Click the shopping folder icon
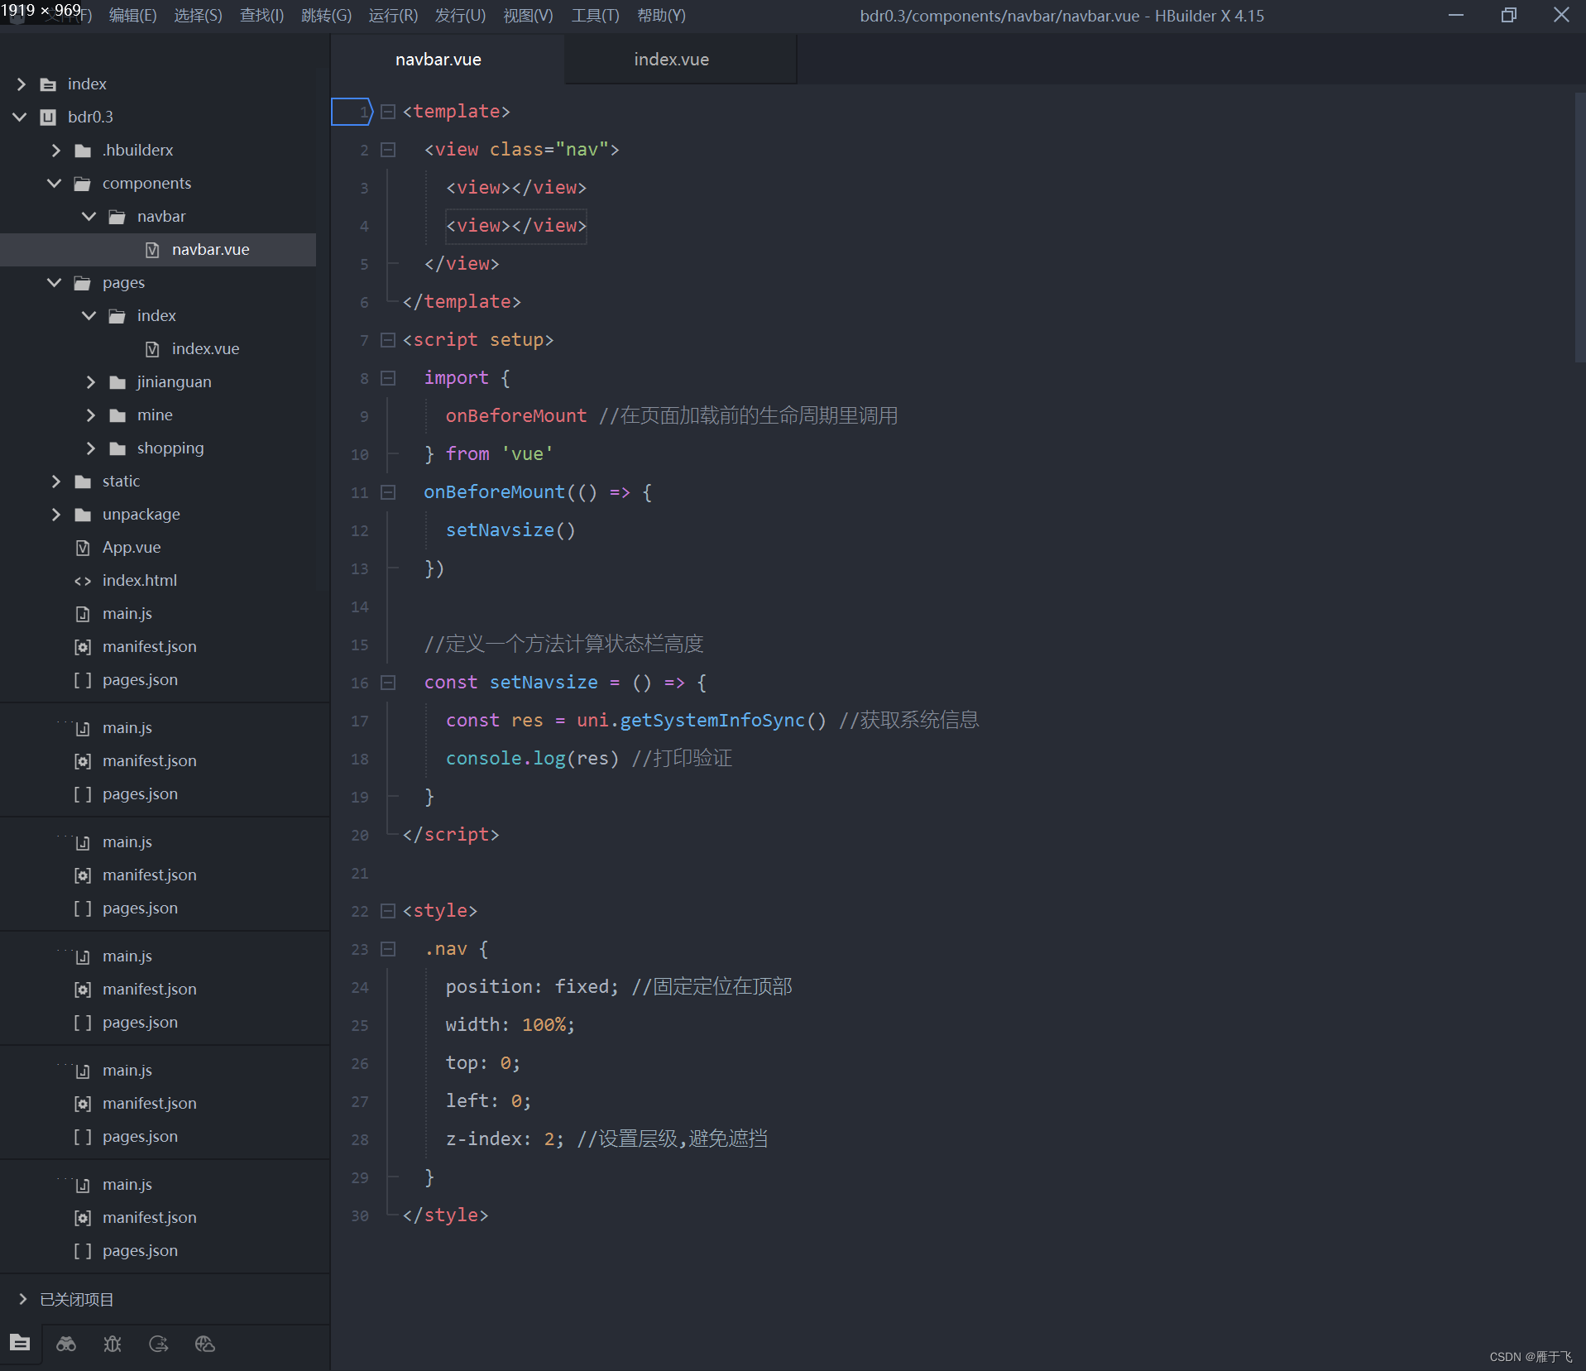 117,448
